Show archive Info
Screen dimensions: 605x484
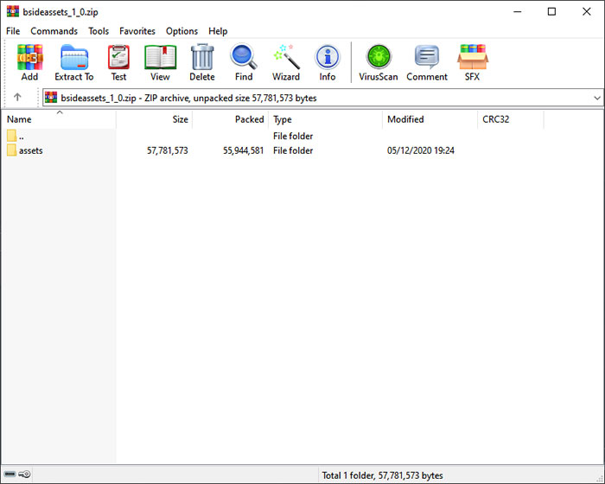(x=328, y=62)
